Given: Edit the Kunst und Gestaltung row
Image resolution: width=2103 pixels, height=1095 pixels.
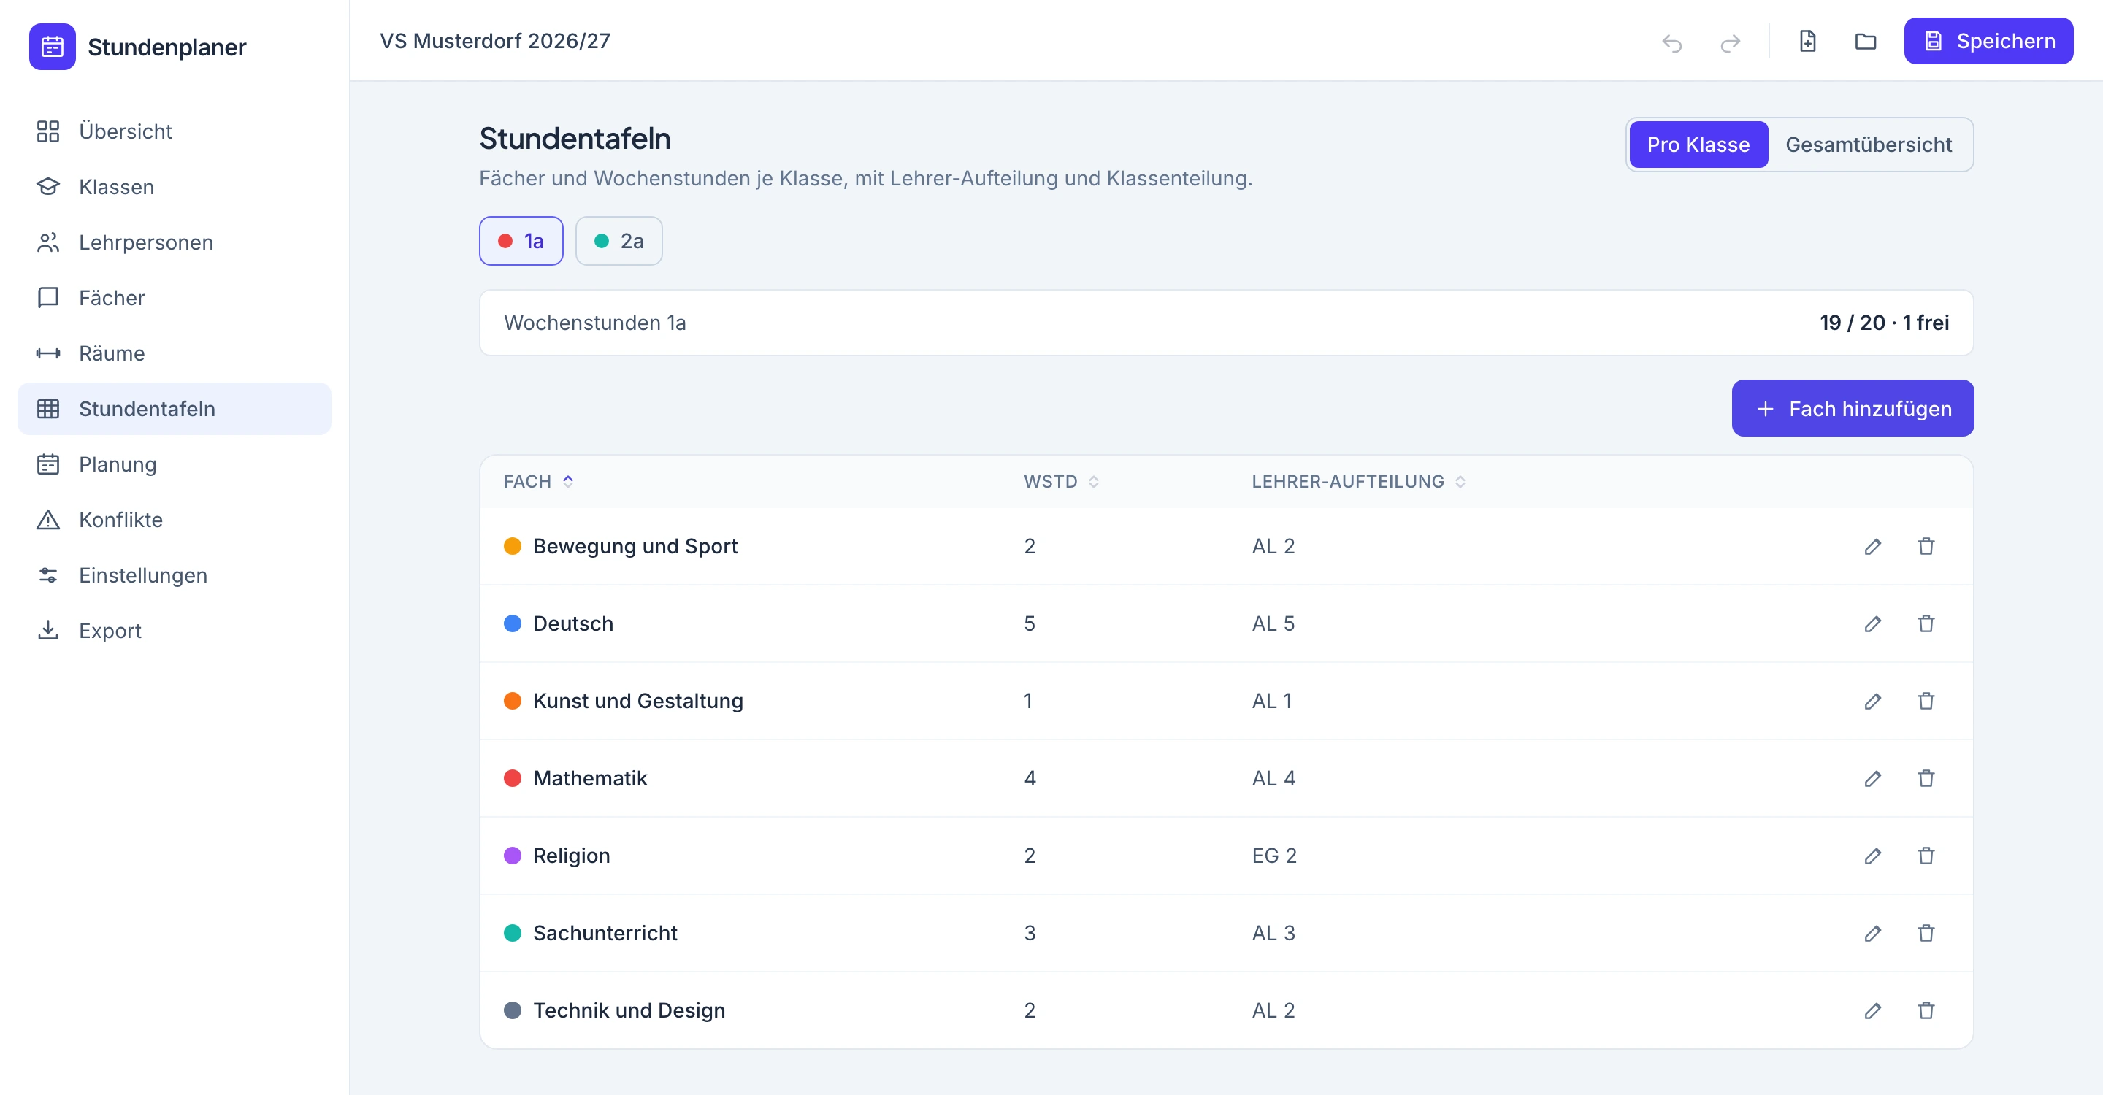Looking at the screenshot, I should 1873,701.
